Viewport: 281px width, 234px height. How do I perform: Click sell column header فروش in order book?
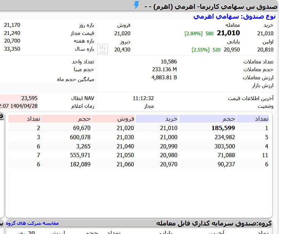click(x=114, y=119)
